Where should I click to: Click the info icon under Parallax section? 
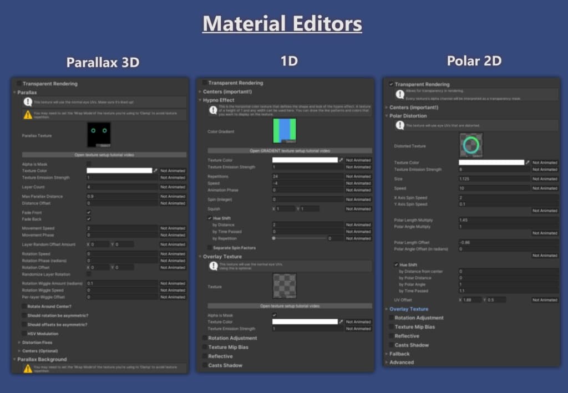28,102
